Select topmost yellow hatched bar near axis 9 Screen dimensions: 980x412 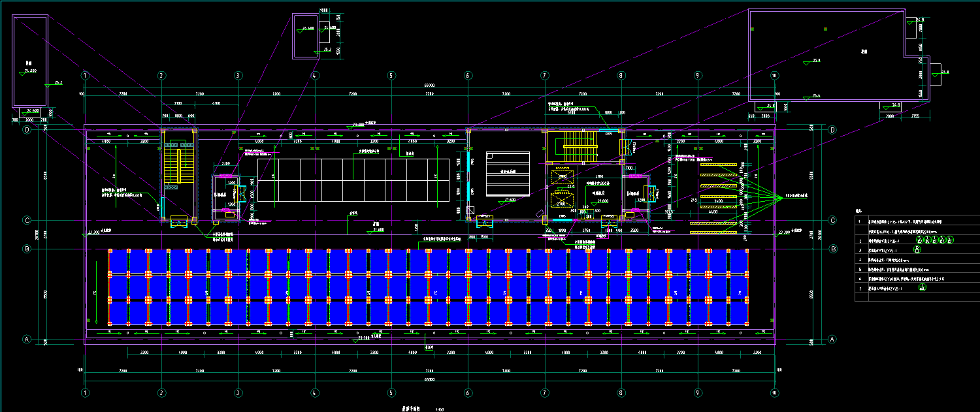point(719,165)
